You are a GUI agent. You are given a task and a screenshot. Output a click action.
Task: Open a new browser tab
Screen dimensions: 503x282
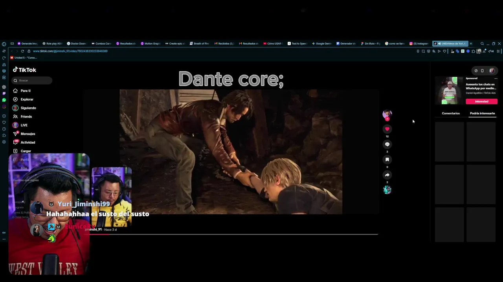[x=471, y=43]
